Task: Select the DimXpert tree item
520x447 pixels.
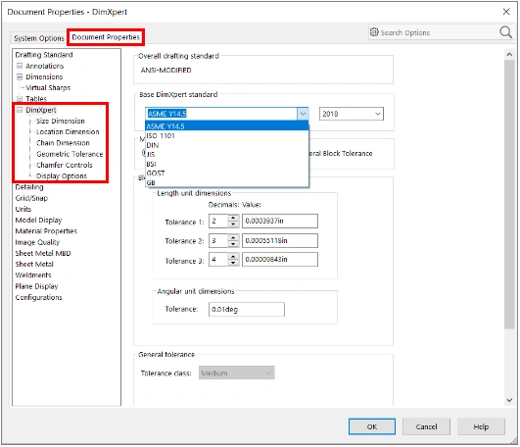Action: (x=41, y=110)
